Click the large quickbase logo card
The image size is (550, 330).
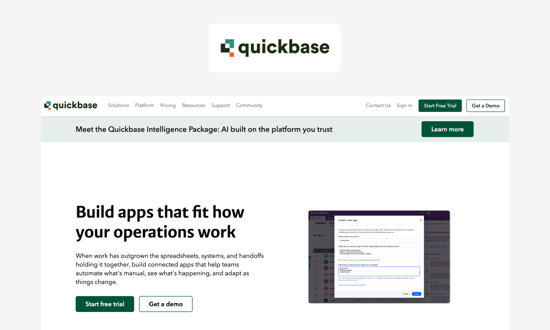pos(275,48)
